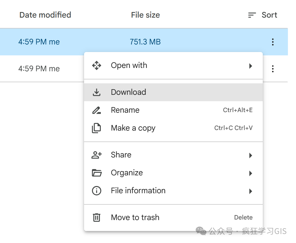Click the Share person-plus icon
The height and width of the screenshot is (243, 296).
click(x=97, y=155)
